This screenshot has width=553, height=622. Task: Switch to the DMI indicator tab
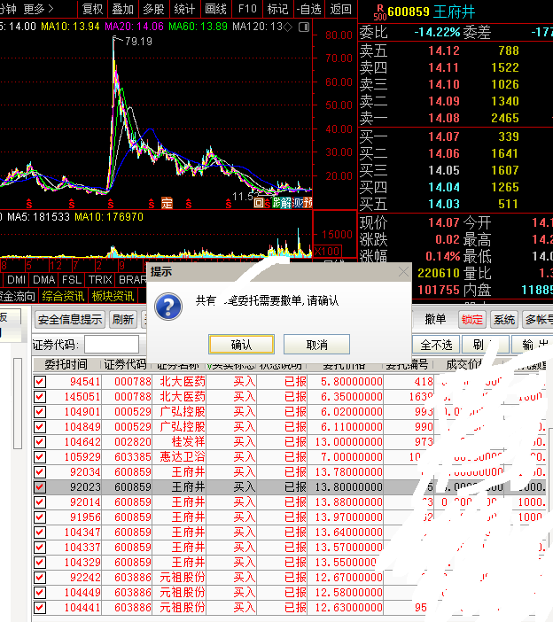tap(16, 280)
